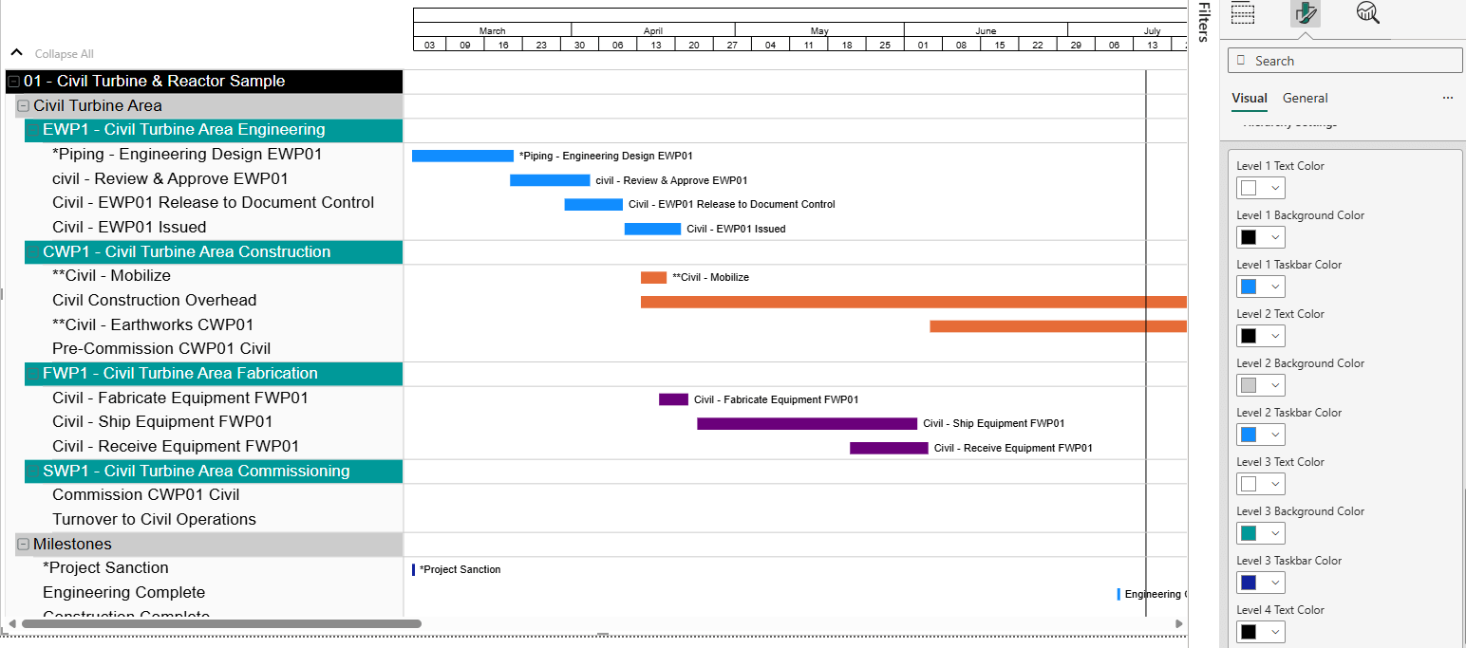Screen dimensions: 1466x648
Task: Select the Format visual paintbrush icon
Action: (x=1306, y=13)
